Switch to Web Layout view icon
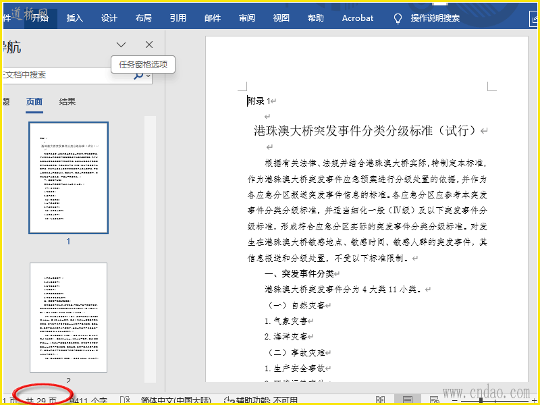 click(434, 400)
